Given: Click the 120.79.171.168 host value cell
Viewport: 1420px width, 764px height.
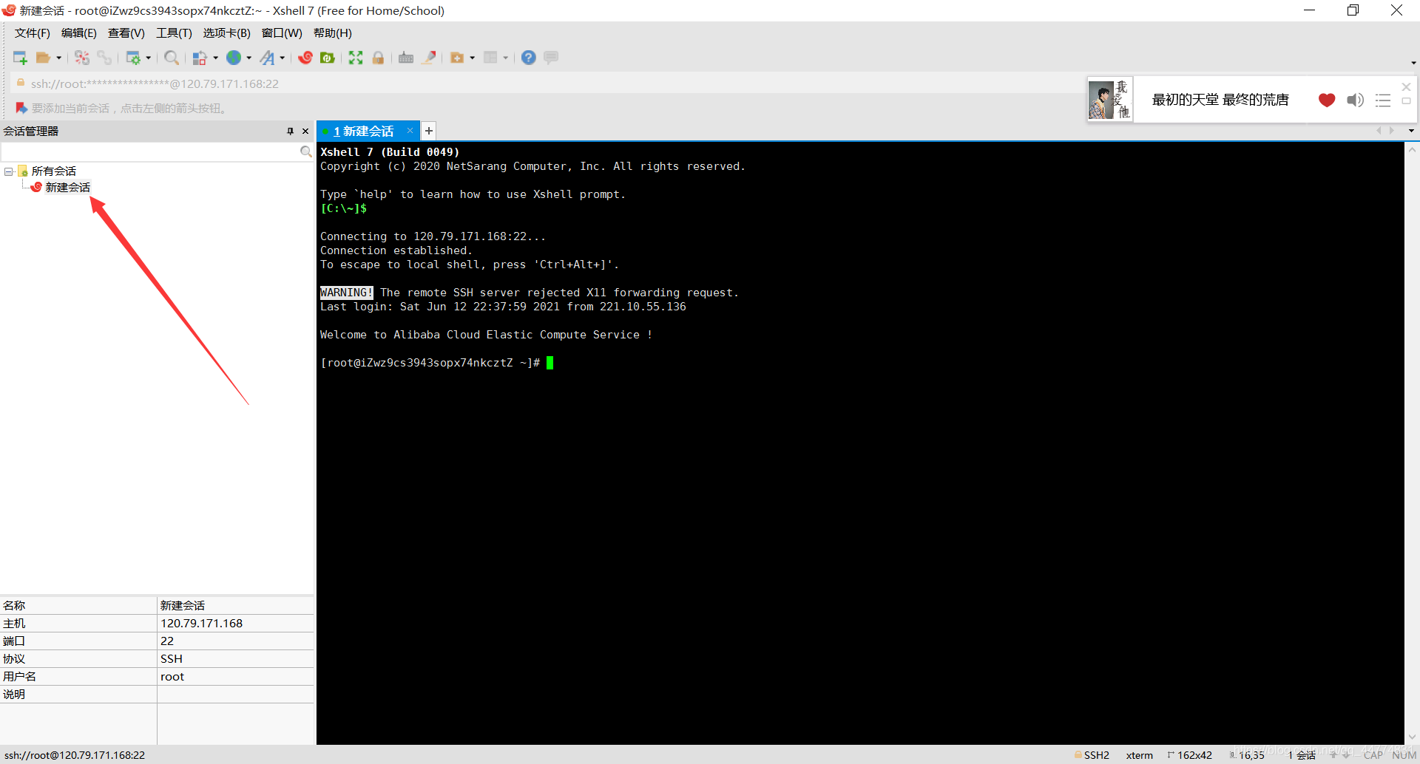Looking at the screenshot, I should [x=235, y=624].
